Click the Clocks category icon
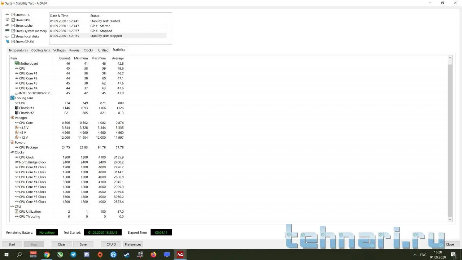The height and width of the screenshot is (260, 462). point(12,152)
